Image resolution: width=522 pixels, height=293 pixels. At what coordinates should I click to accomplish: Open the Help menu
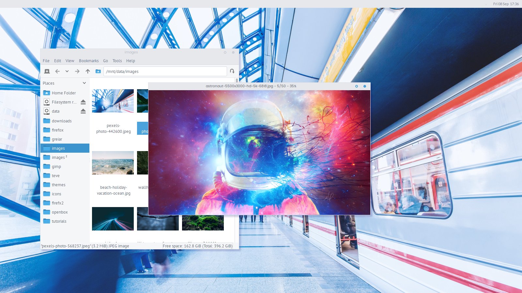tap(130, 61)
